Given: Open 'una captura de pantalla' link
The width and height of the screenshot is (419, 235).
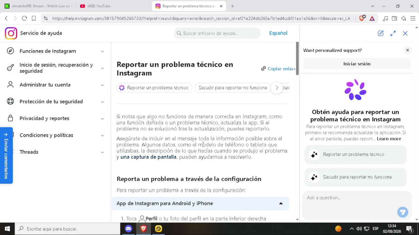Looking at the screenshot, I should click(148, 157).
